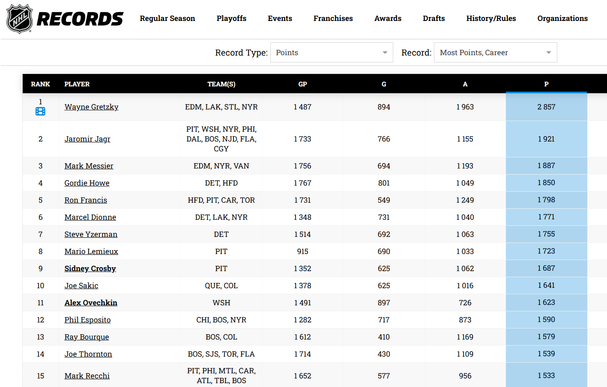Select Messier's goals value 694
Image resolution: width=607 pixels, height=387 pixels.
pos(384,166)
